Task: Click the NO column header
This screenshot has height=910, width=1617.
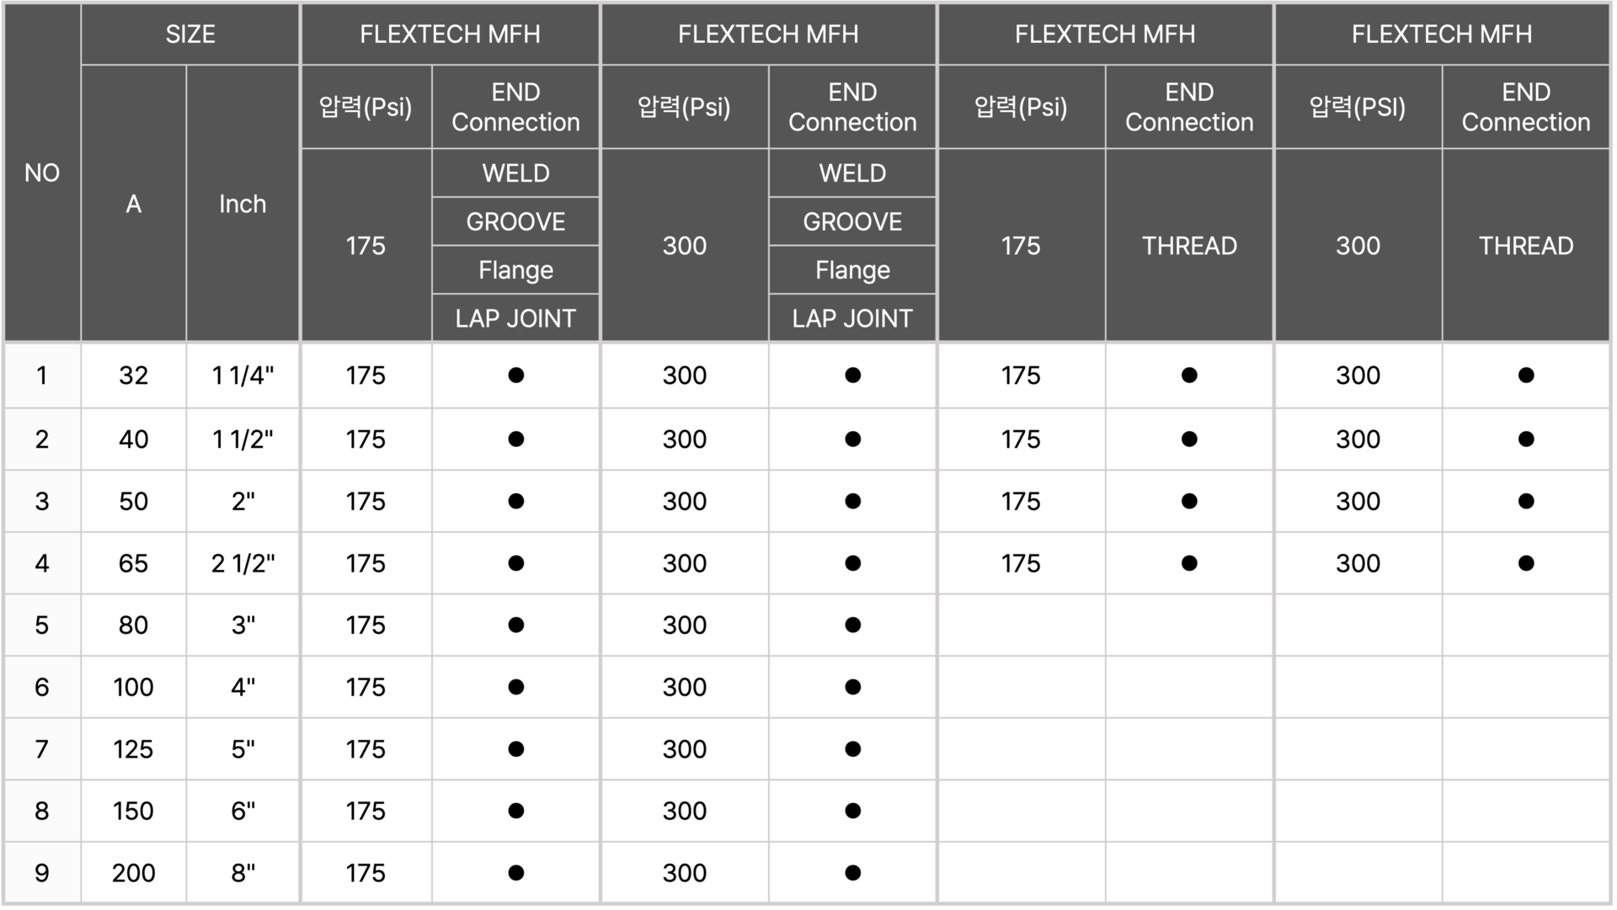Action: pos(42,173)
